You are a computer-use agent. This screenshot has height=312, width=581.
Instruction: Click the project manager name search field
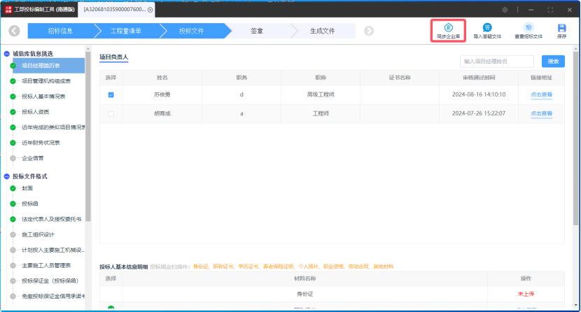[496, 62]
